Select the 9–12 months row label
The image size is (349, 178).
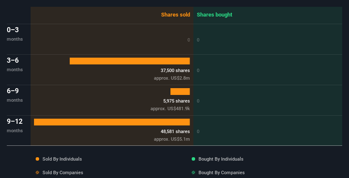click(x=15, y=125)
